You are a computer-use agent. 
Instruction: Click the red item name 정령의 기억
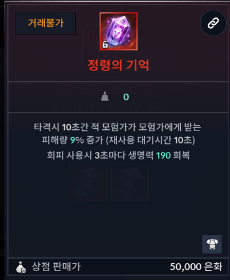[118, 65]
